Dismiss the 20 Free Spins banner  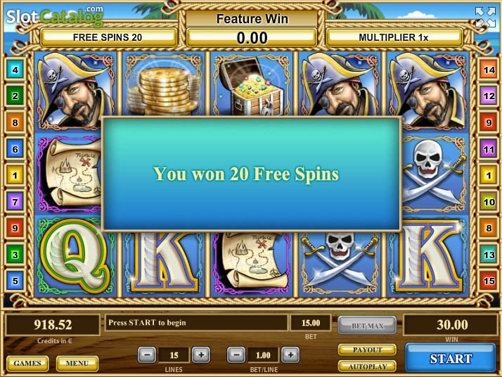(x=251, y=174)
